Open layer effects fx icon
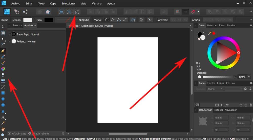The width and height of the screenshot is (253, 140). [227, 105]
